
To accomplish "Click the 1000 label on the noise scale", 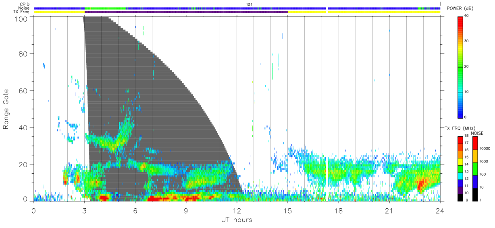I will [x=484, y=161].
